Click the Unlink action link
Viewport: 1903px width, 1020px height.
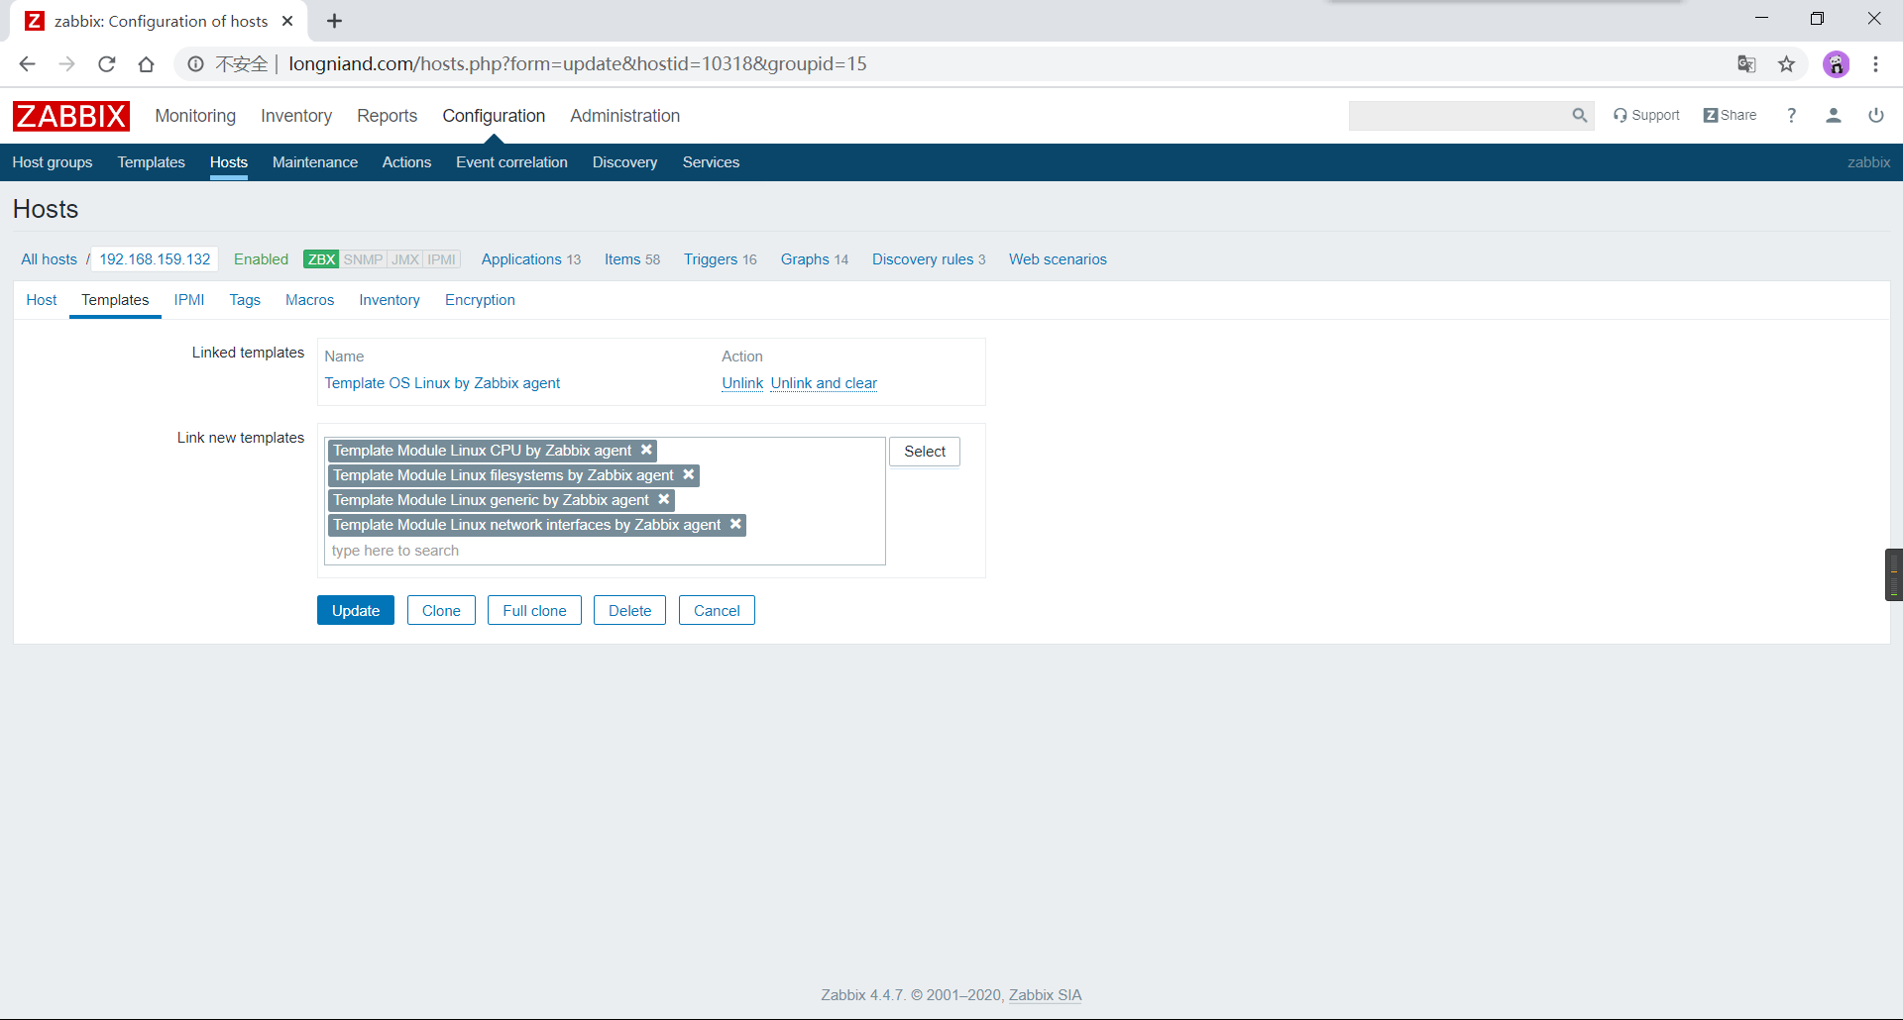coord(742,383)
